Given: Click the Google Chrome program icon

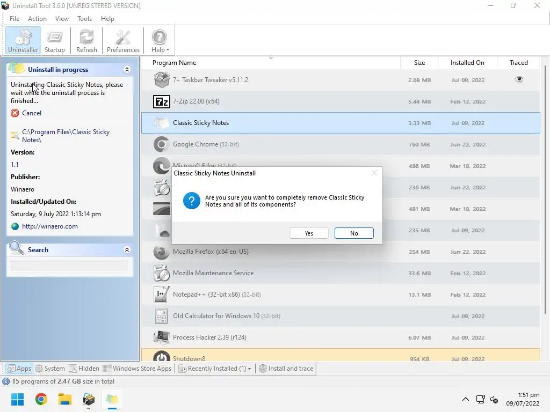Looking at the screenshot, I should (x=161, y=144).
